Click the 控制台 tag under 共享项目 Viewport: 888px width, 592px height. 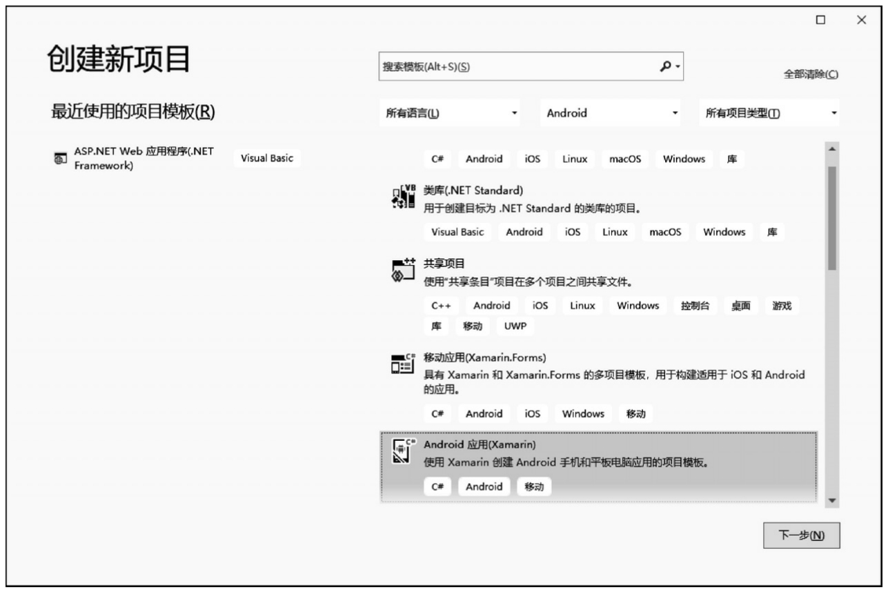[x=695, y=306]
